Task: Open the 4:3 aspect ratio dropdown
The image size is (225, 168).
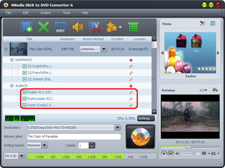Action: point(203,90)
